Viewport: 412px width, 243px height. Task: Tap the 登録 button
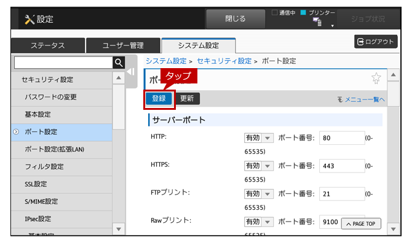(159, 99)
